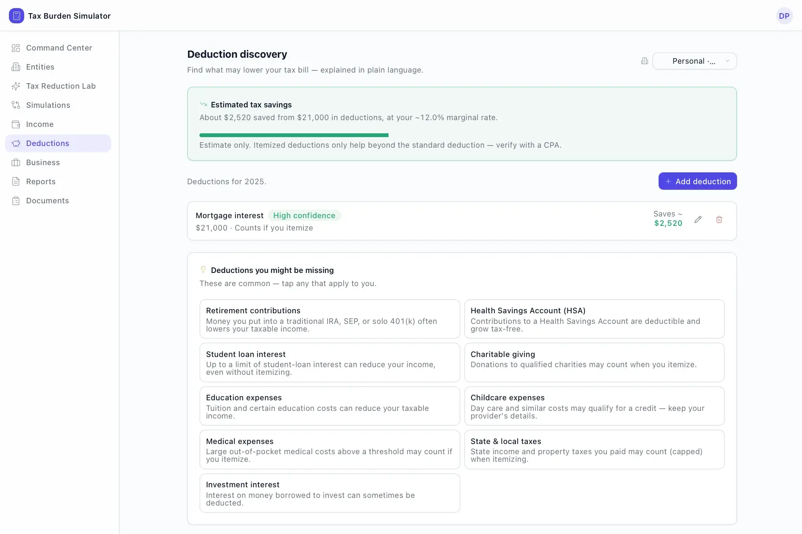Click the Business briefcase icon
This screenshot has width=802, height=534.
[16, 163]
